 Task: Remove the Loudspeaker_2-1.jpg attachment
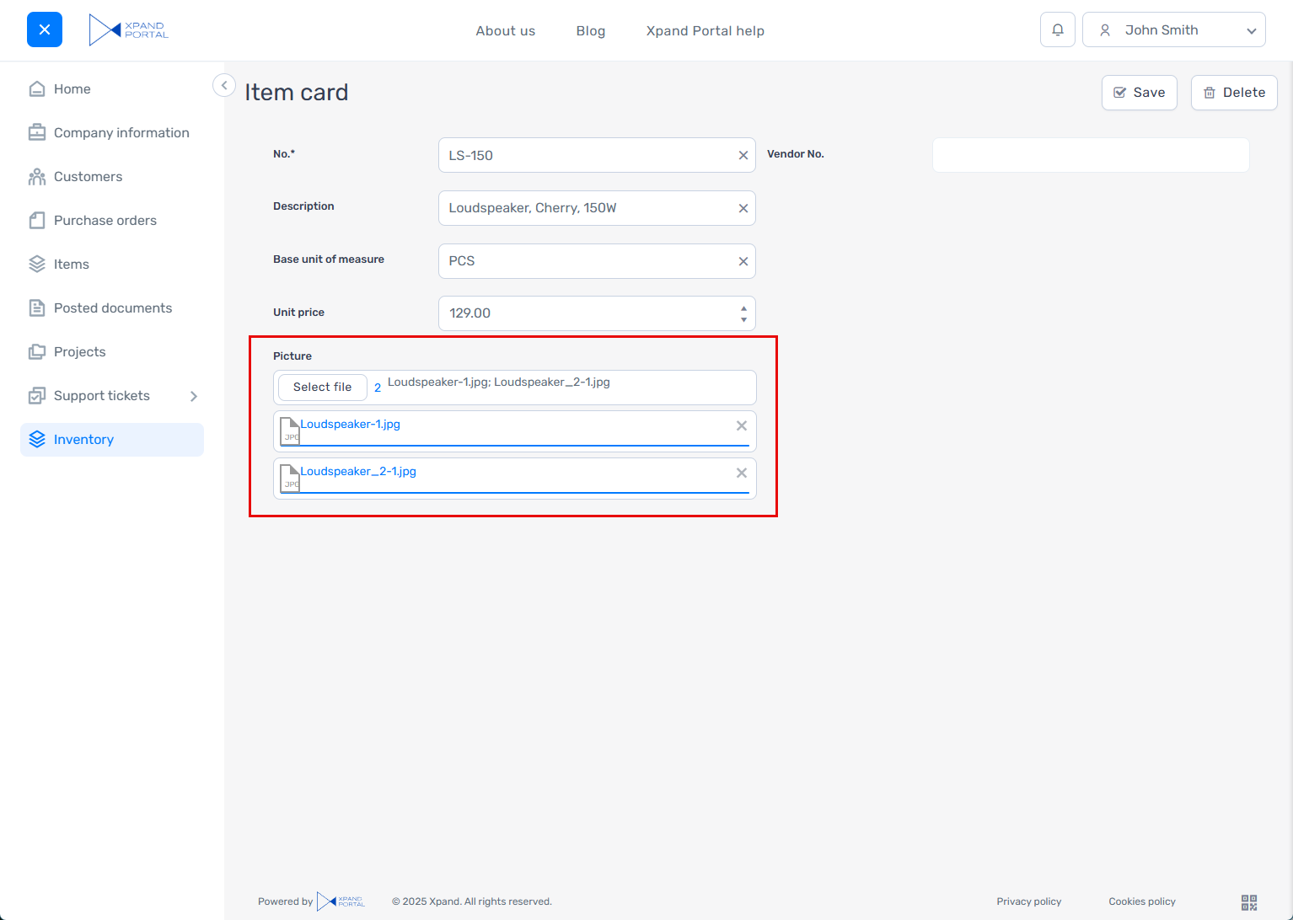pyautogui.click(x=741, y=473)
